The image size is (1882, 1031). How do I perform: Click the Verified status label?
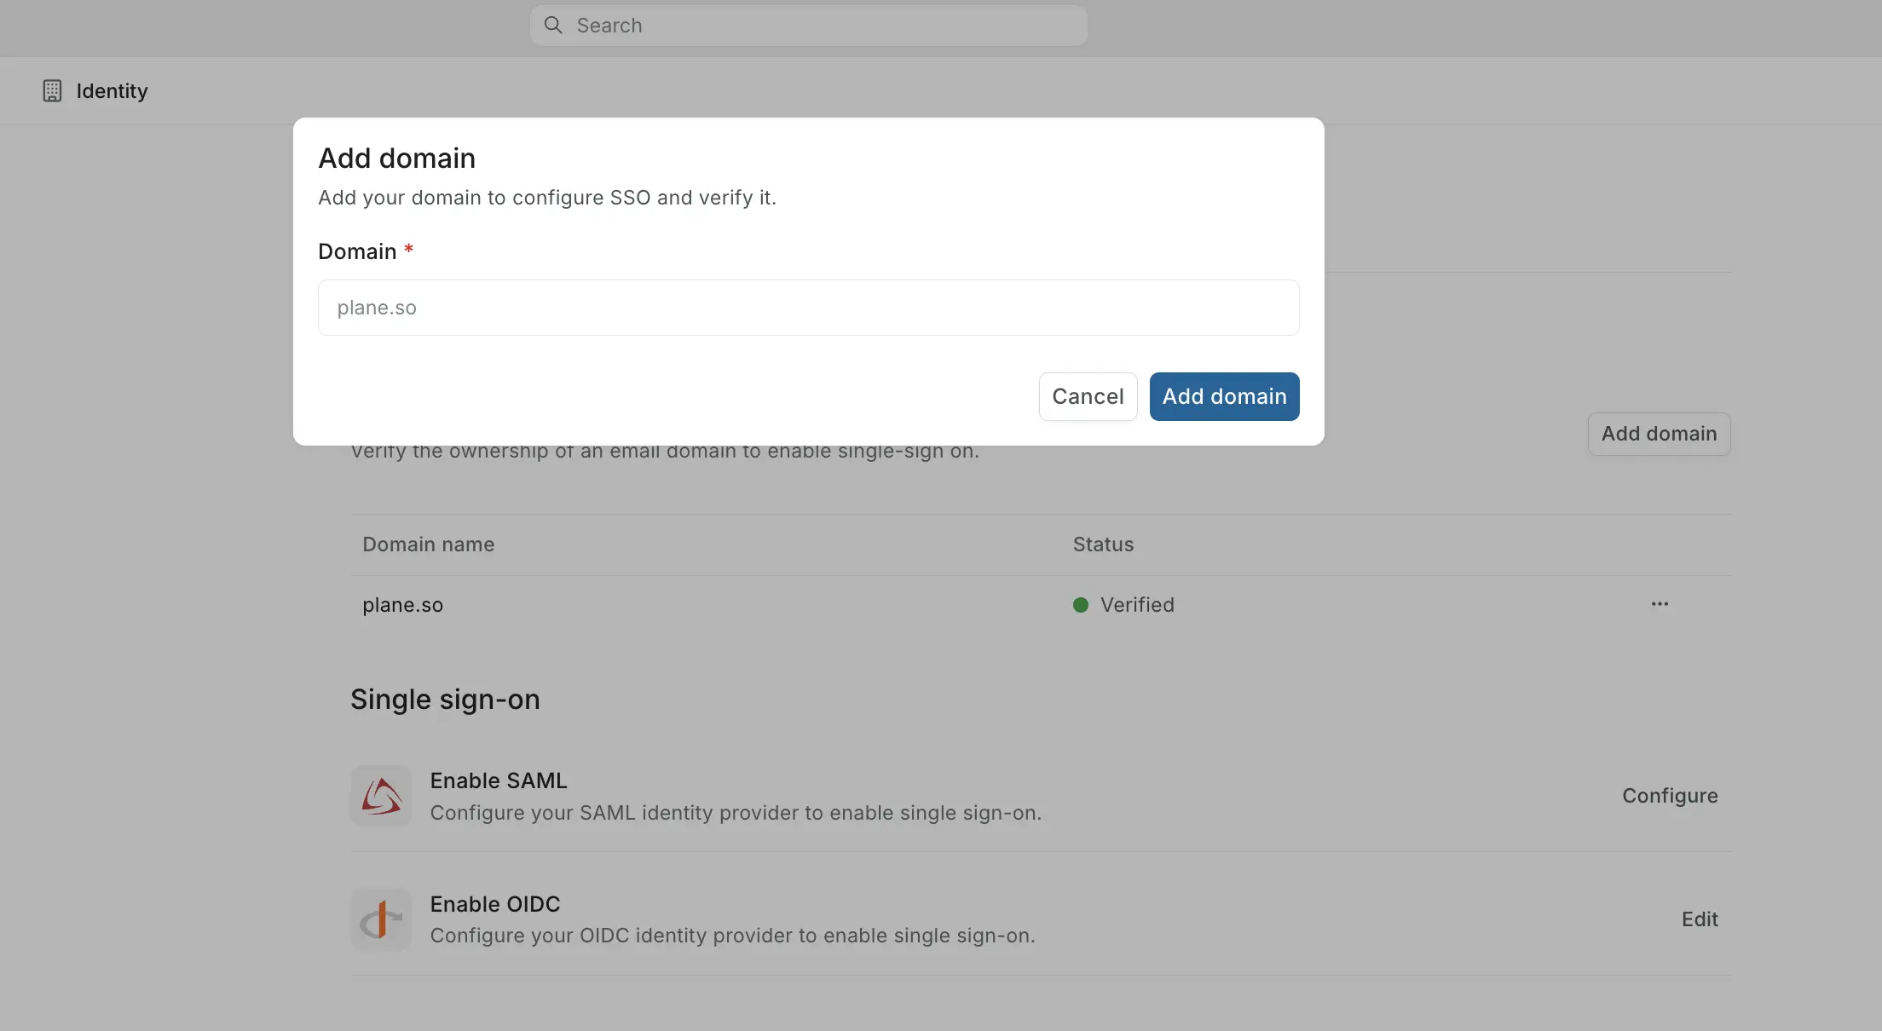(x=1138, y=605)
